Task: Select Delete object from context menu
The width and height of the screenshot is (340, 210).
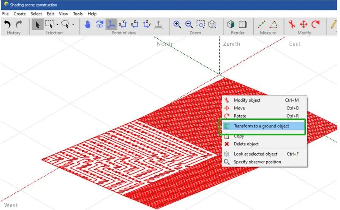Action: [246, 144]
